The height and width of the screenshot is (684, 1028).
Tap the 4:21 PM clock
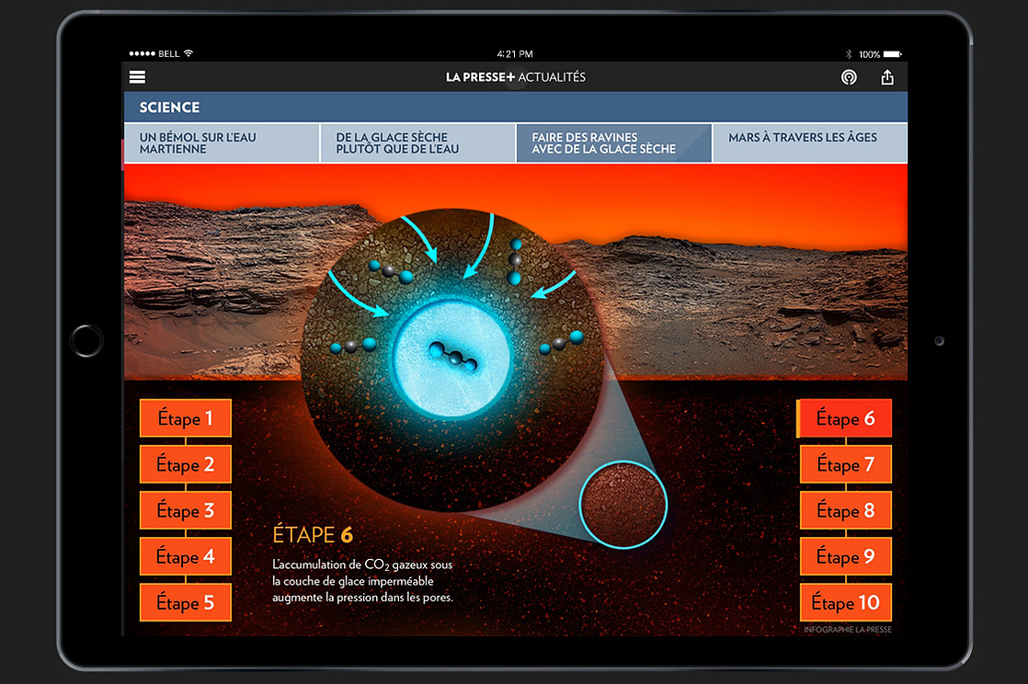515,53
